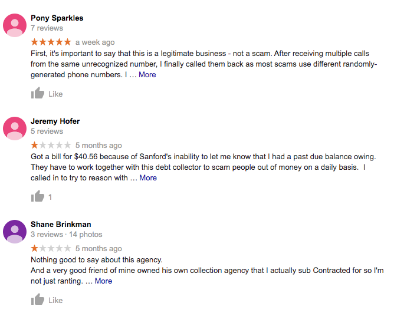Like Shane Brinkman's review with thumbs-up
Viewport: 394px width, 316px height.
[x=37, y=299]
